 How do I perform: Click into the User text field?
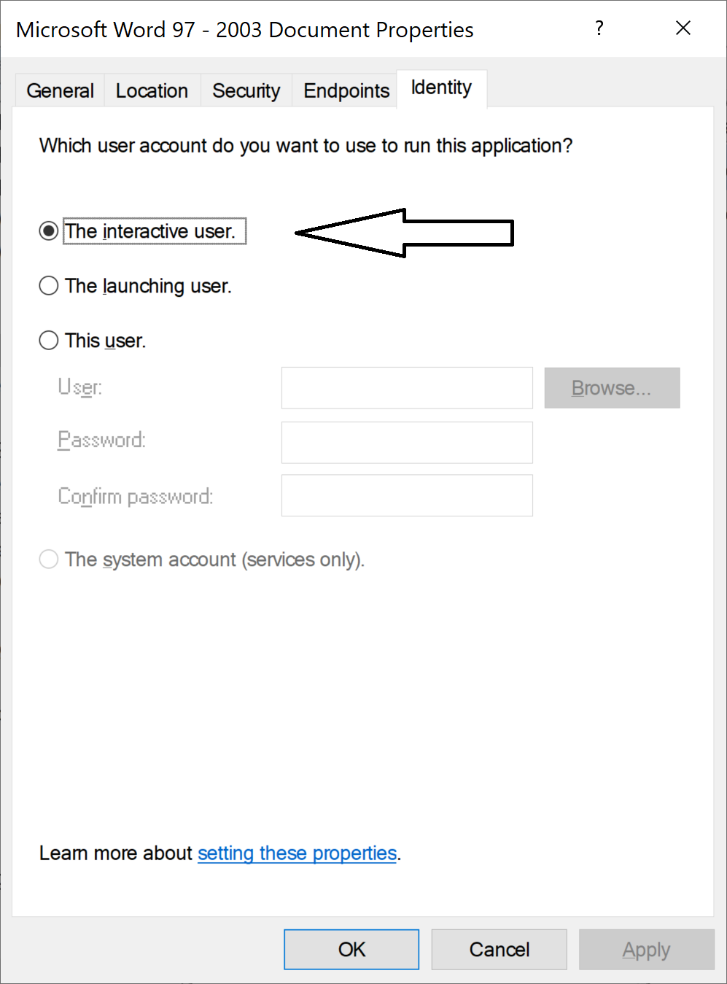(x=407, y=388)
